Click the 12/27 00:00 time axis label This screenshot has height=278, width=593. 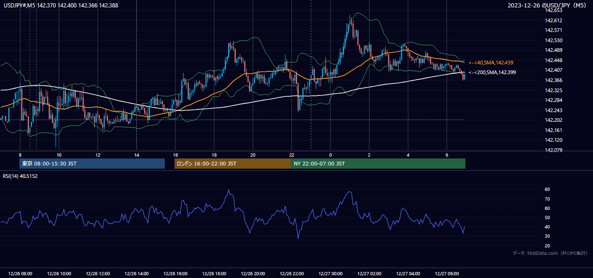click(330, 274)
